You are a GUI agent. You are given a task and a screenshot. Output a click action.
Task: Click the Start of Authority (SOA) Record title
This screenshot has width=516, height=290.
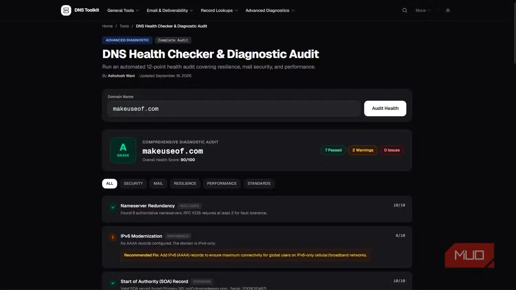click(x=154, y=281)
